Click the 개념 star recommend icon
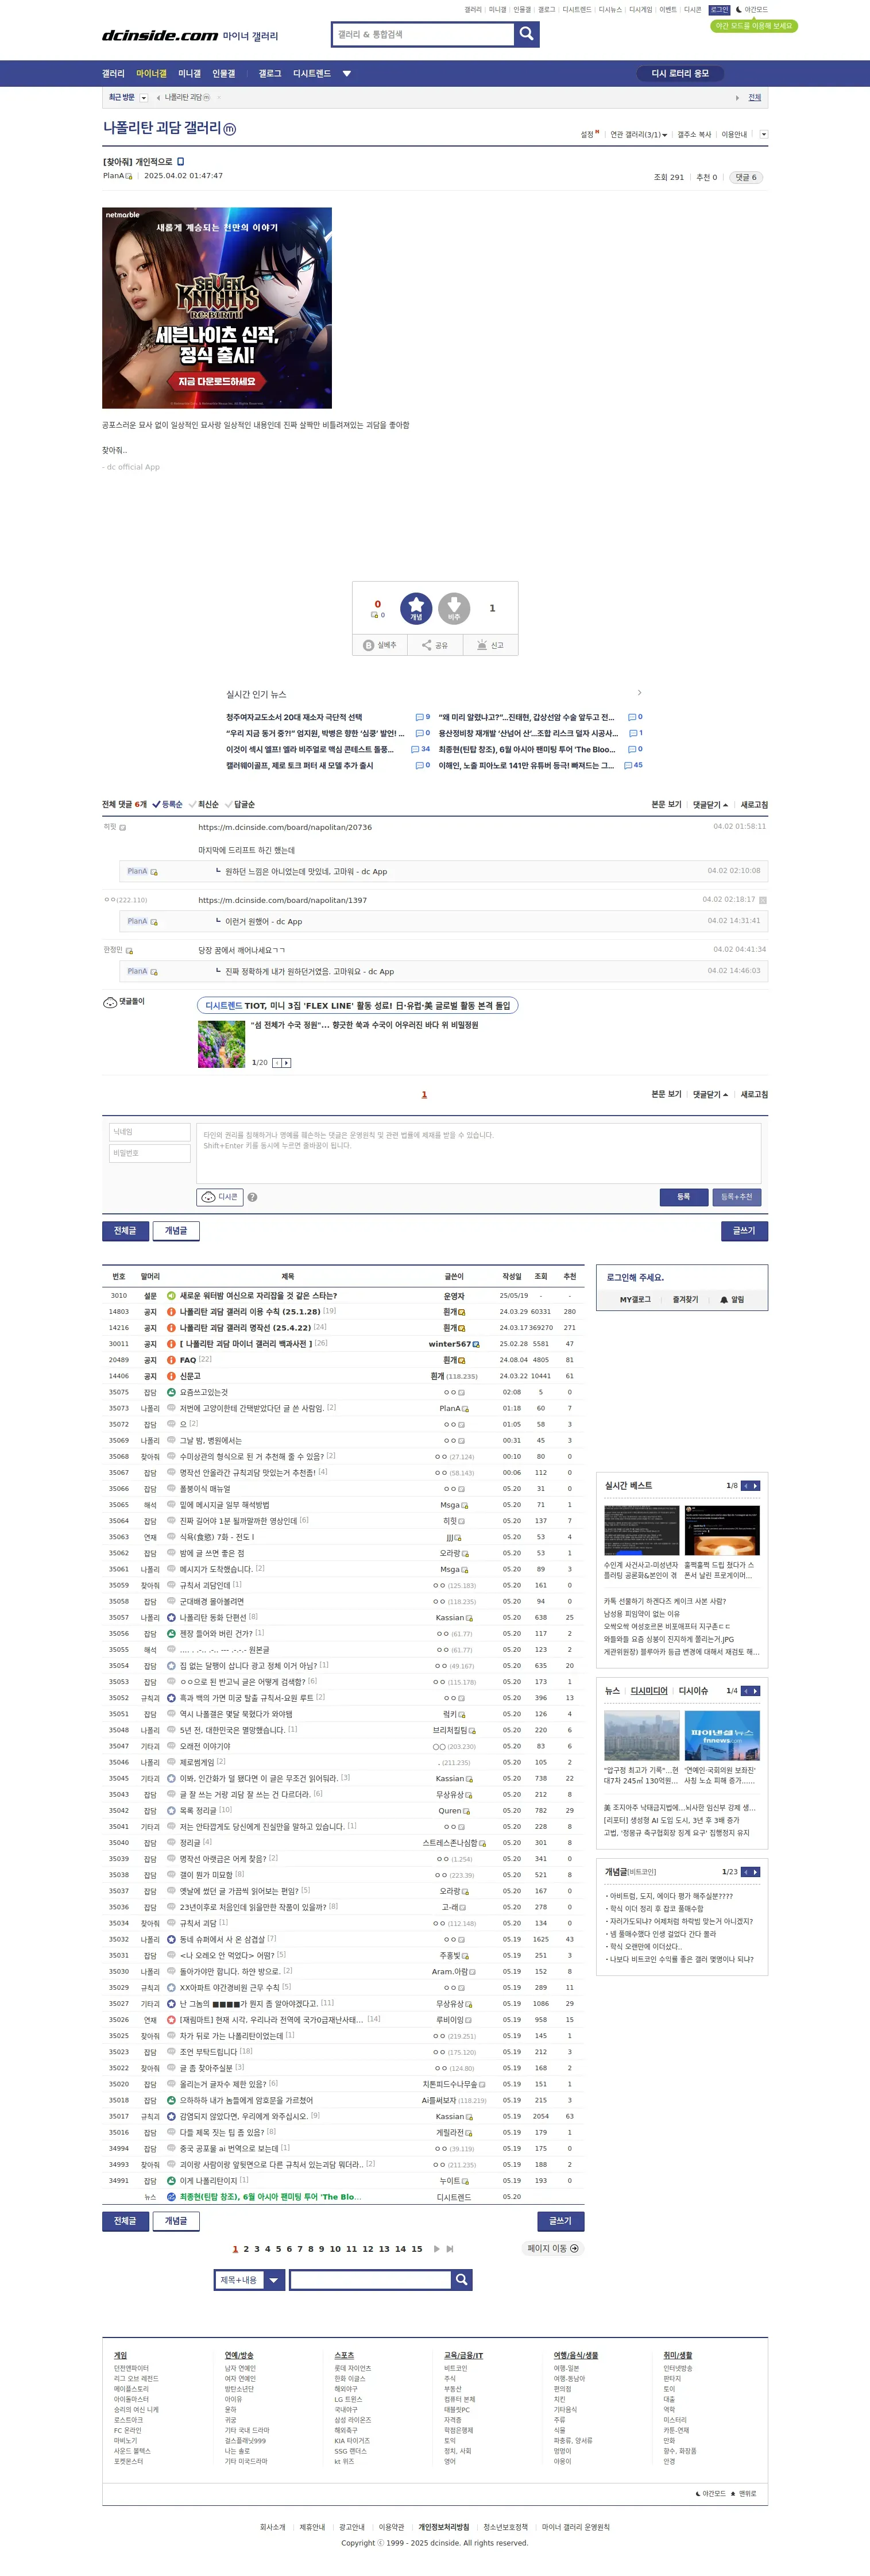 [416, 608]
